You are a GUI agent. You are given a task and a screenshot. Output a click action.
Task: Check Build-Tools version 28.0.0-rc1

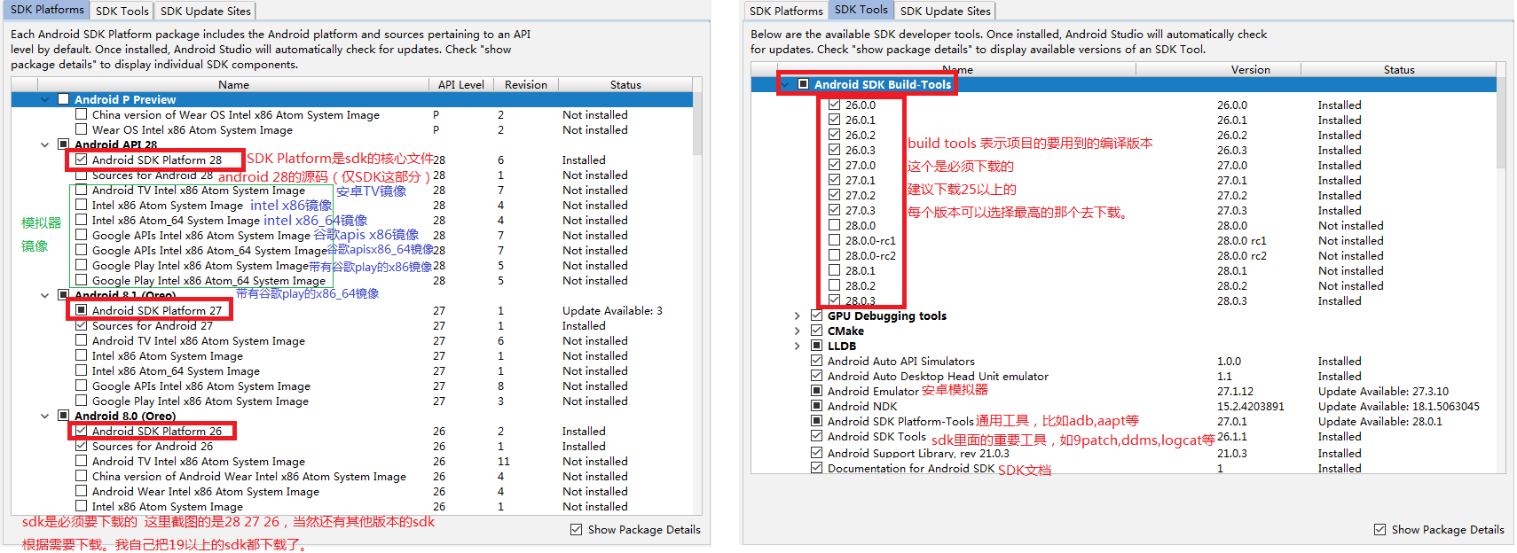click(x=834, y=240)
